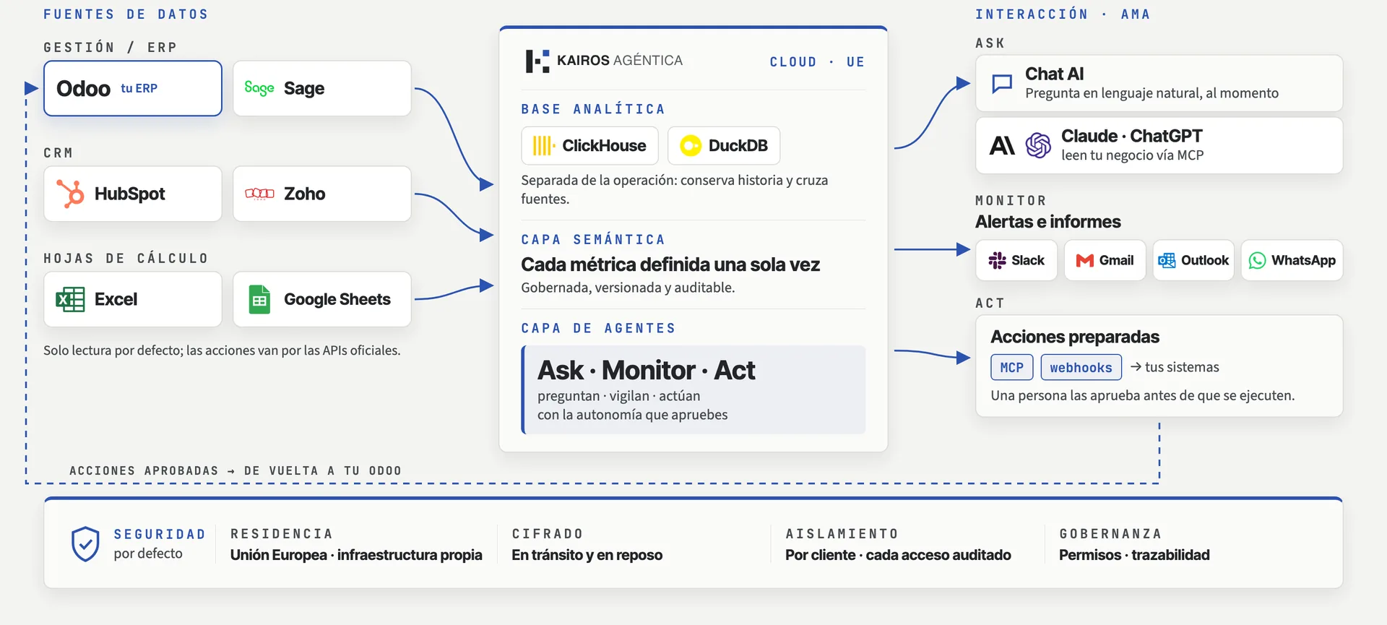Click 'Cada métrica definida una sola vez'

[670, 264]
